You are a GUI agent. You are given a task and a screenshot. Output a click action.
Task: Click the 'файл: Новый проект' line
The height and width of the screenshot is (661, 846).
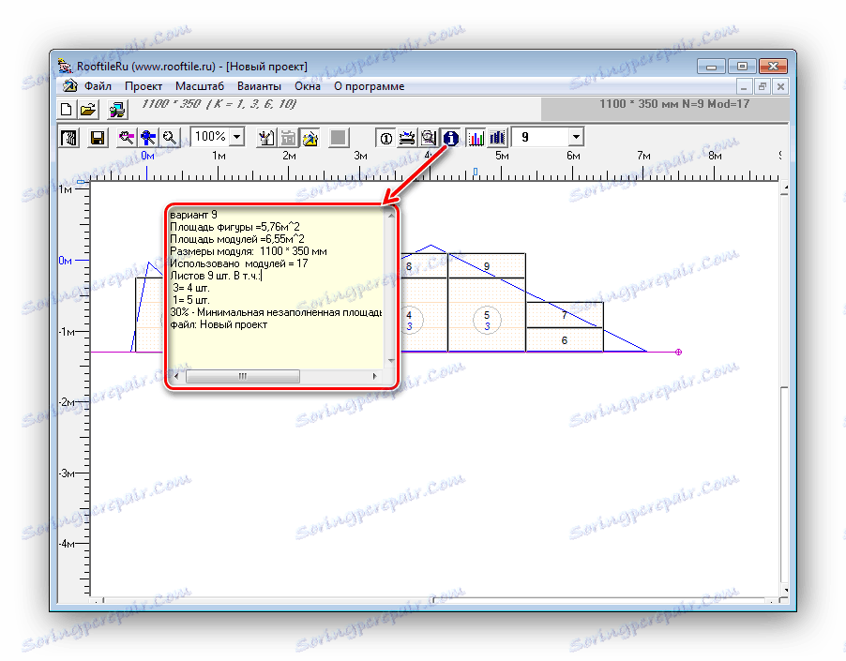pyautogui.click(x=219, y=324)
